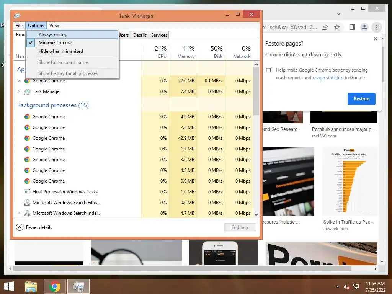Click Host Process for Windows Tasks icon
392x294 pixels.
pyautogui.click(x=27, y=192)
